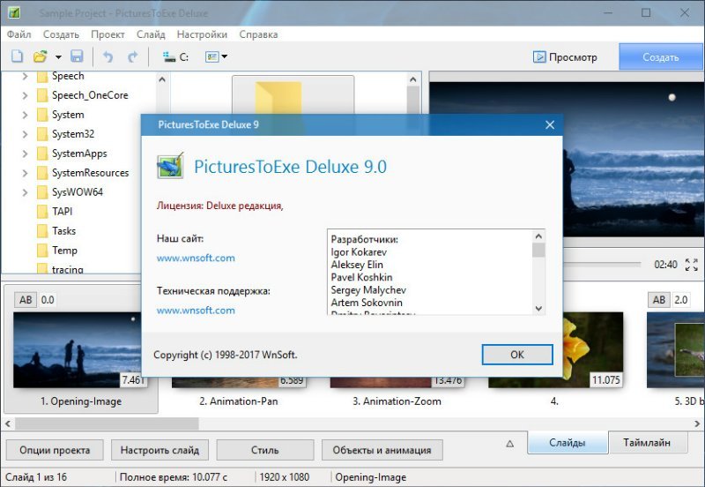The image size is (705, 487).
Task: Select the Speech_OneCore folder icon
Action: 42,95
